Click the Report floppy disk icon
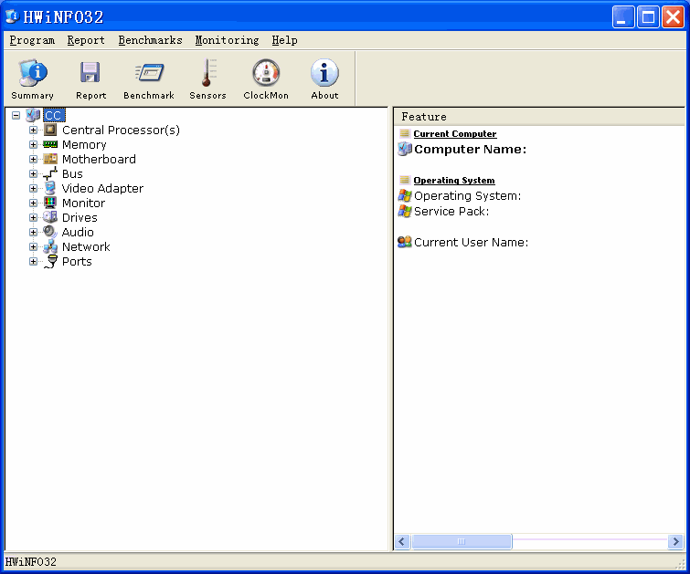 [x=90, y=73]
